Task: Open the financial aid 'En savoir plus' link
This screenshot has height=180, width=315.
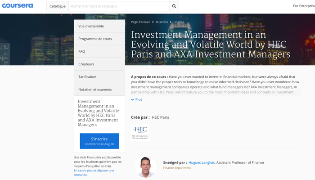Action: [x=94, y=172]
